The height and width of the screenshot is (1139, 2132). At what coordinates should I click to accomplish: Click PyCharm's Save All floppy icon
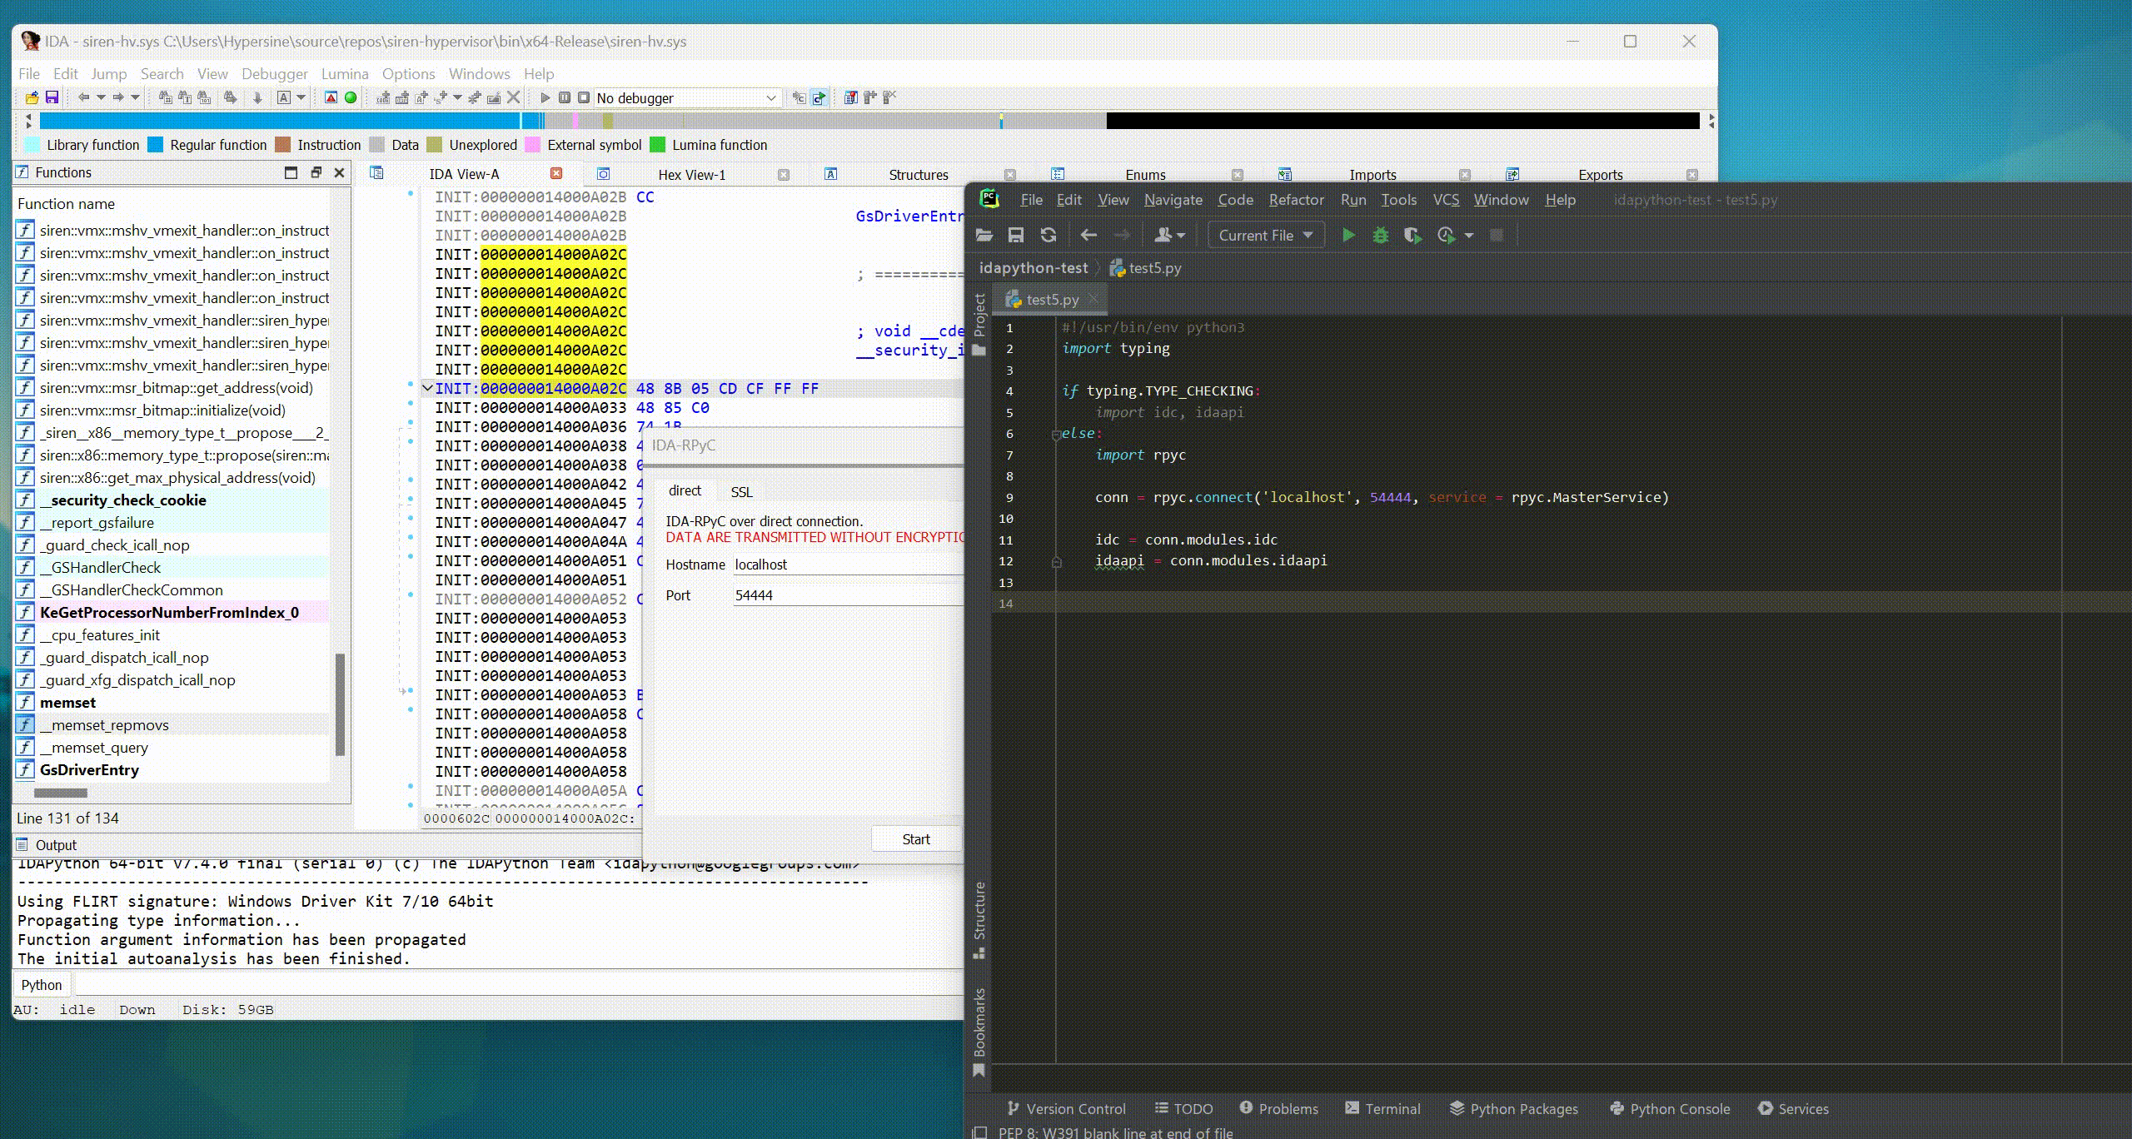(x=1016, y=236)
